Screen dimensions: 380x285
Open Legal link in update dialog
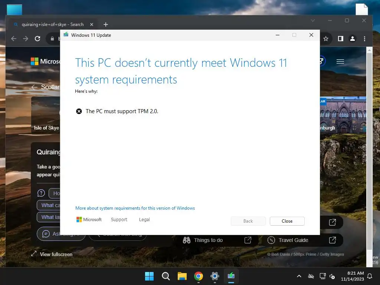click(x=144, y=220)
